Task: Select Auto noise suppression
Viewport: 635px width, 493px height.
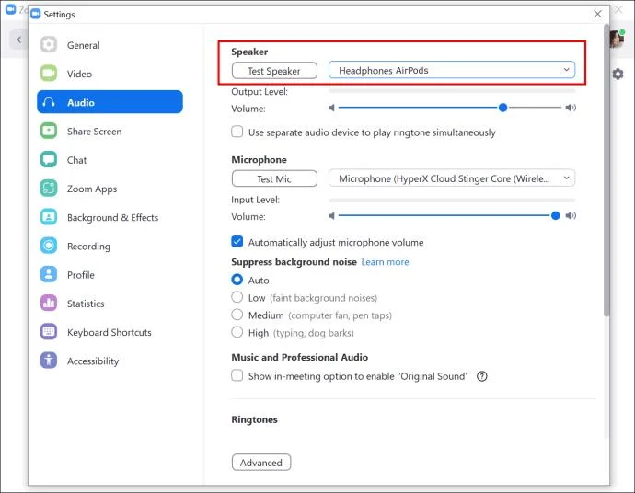Action: (x=237, y=280)
